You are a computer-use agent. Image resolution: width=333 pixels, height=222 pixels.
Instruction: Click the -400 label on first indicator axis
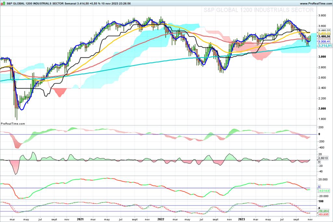pyautogui.click(x=321, y=148)
